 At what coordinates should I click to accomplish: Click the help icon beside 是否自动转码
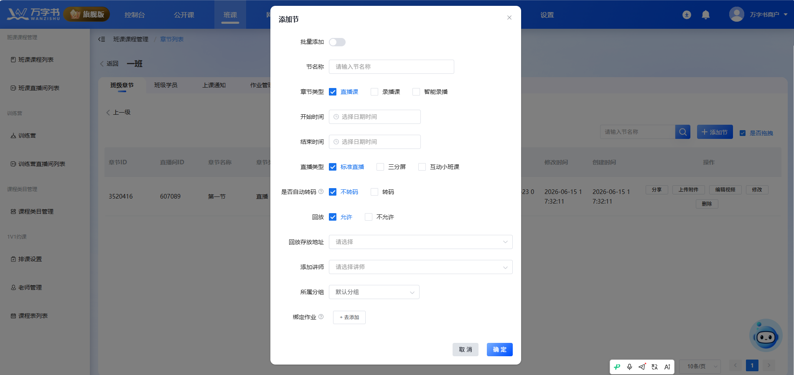(321, 191)
